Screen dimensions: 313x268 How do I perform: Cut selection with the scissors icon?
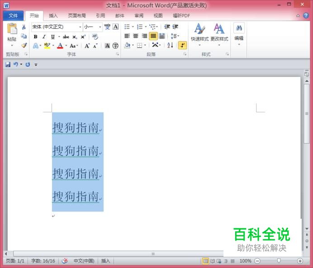[24, 27]
